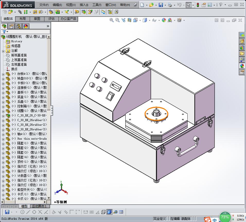This screenshot has height=222, width=246.
Task: Expand the 顶杆<1> component node
Action: (3, 162)
